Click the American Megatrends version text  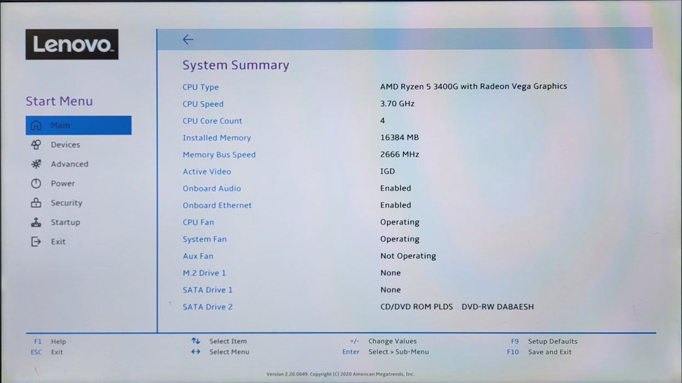[340, 374]
